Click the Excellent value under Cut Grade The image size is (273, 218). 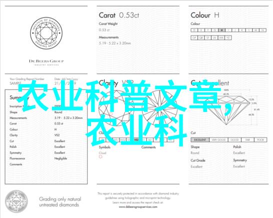[196, 166]
